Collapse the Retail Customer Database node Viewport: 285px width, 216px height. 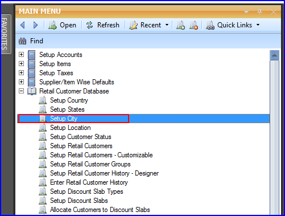(22, 91)
